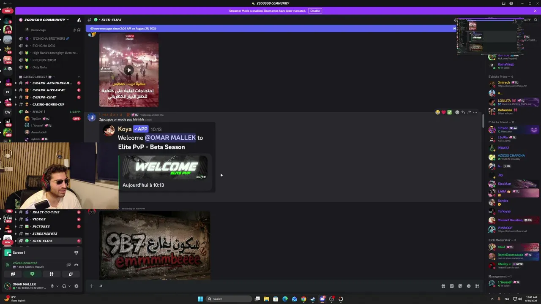
Task: Add the green check mark reaction
Action: click(449, 112)
